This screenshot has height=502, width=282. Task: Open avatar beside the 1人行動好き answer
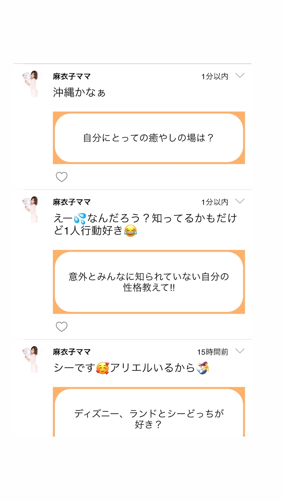[31, 209]
